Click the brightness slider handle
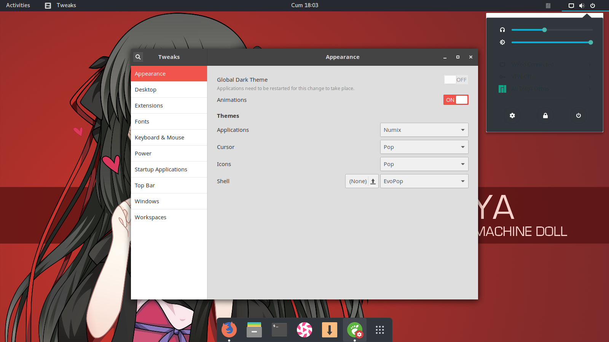The image size is (609, 342). tap(591, 42)
